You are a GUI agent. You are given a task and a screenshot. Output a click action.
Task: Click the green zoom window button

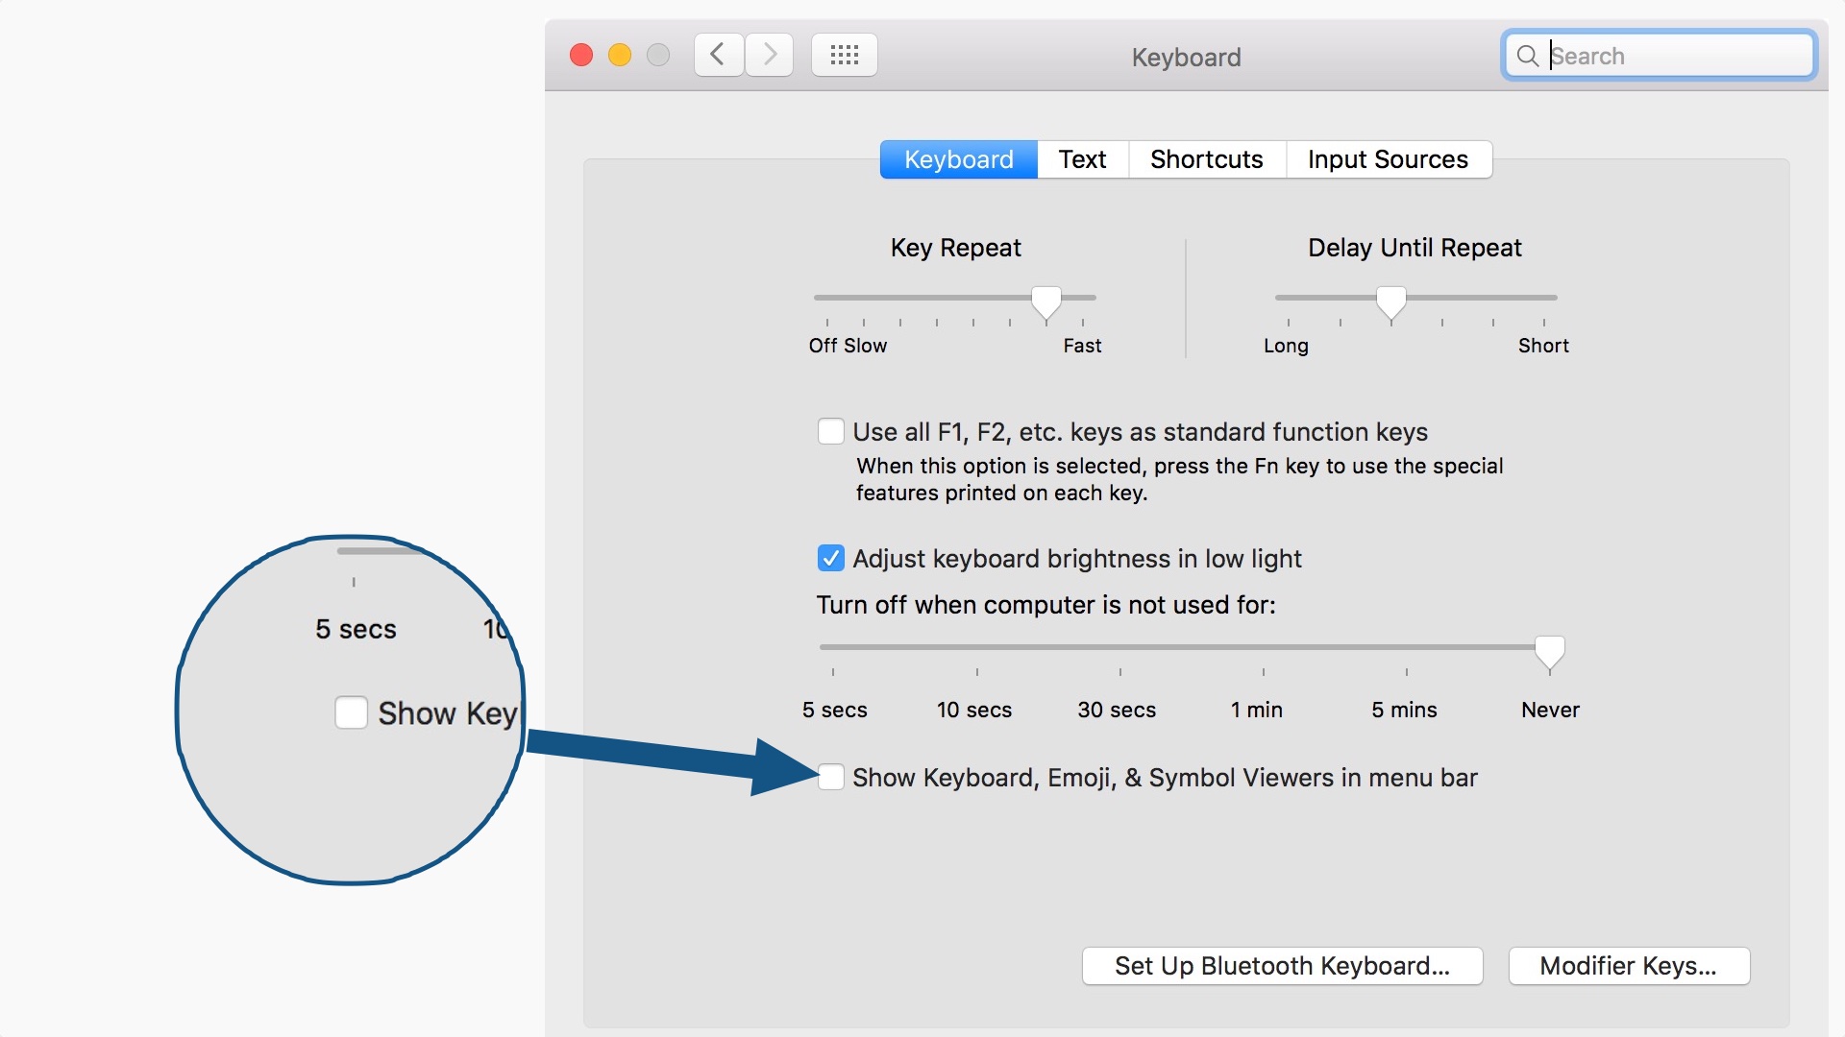coord(658,55)
